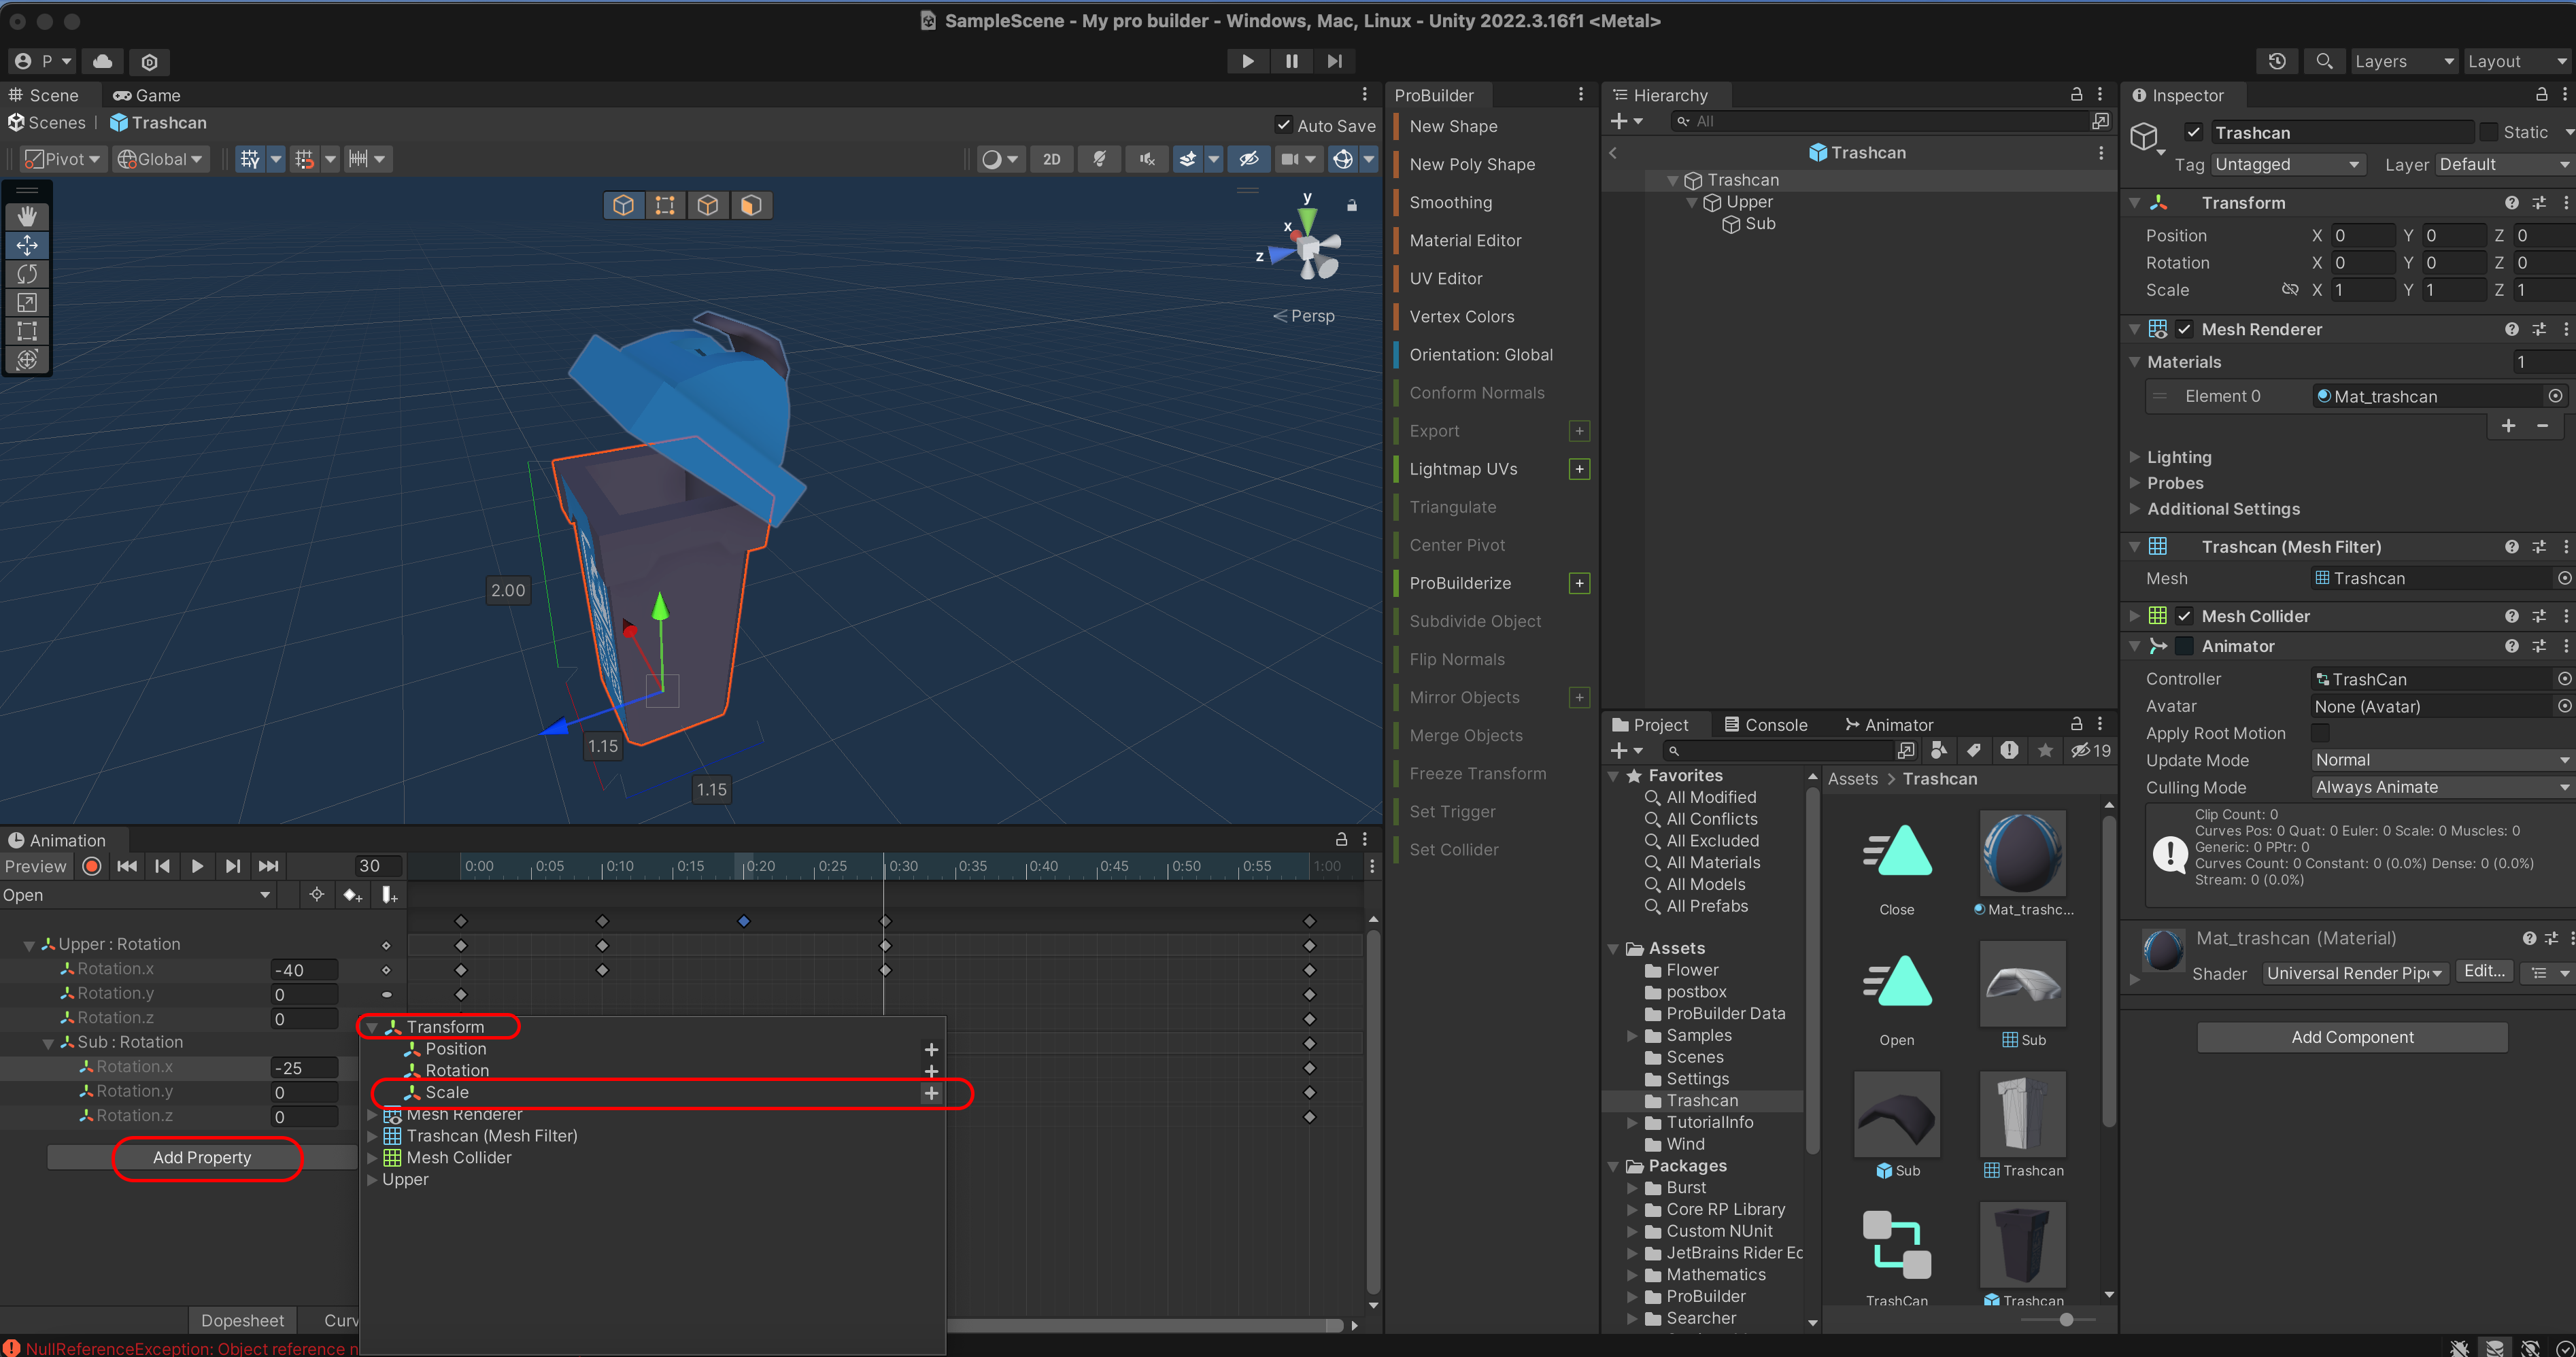Expand the Lighting section in Inspector
The height and width of the screenshot is (1357, 2576).
(2178, 457)
